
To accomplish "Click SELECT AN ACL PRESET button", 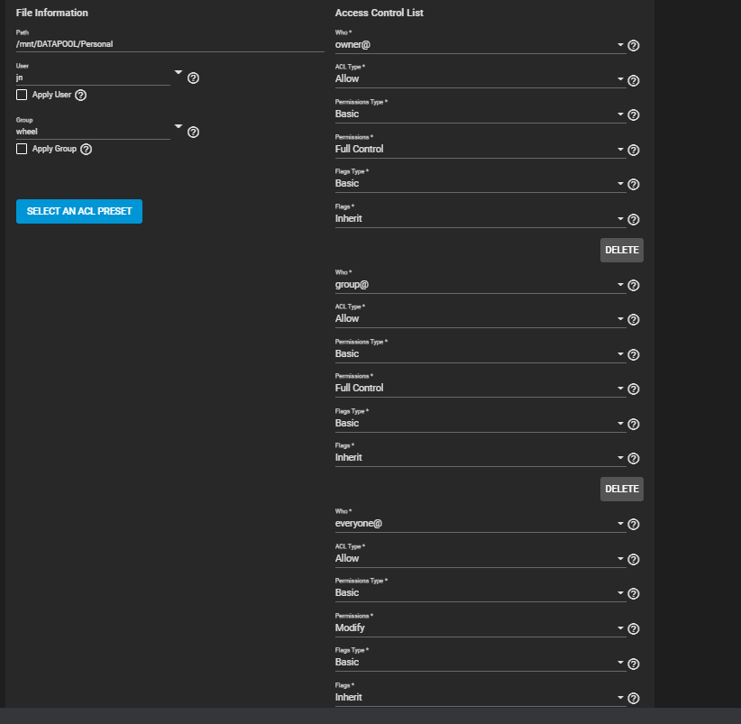I will pyautogui.click(x=79, y=211).
